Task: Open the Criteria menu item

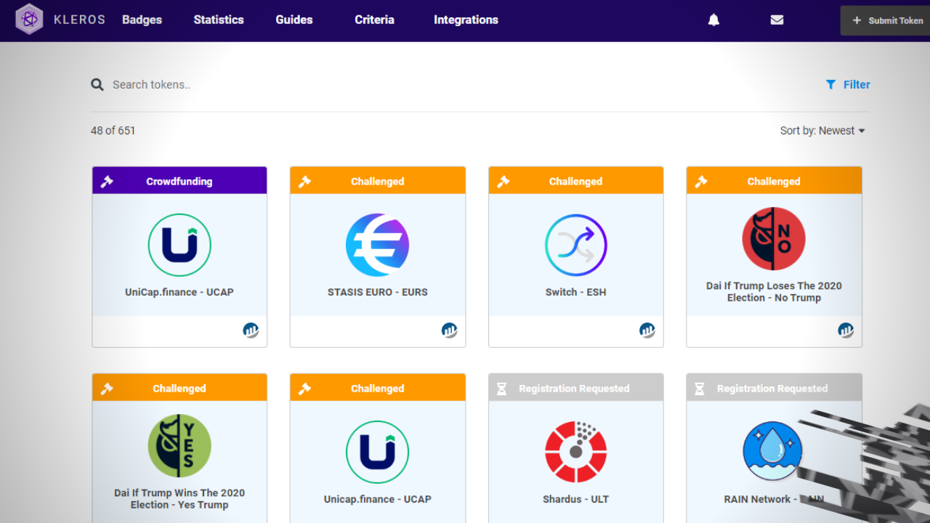Action: click(x=374, y=20)
